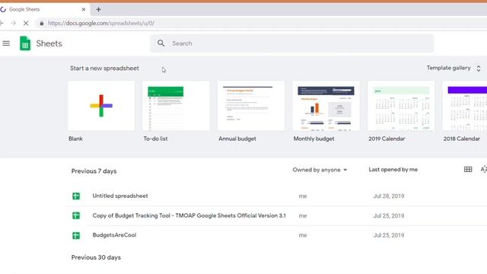Click the Sheets title text
Screen dimensions: 487x274
(49, 43)
